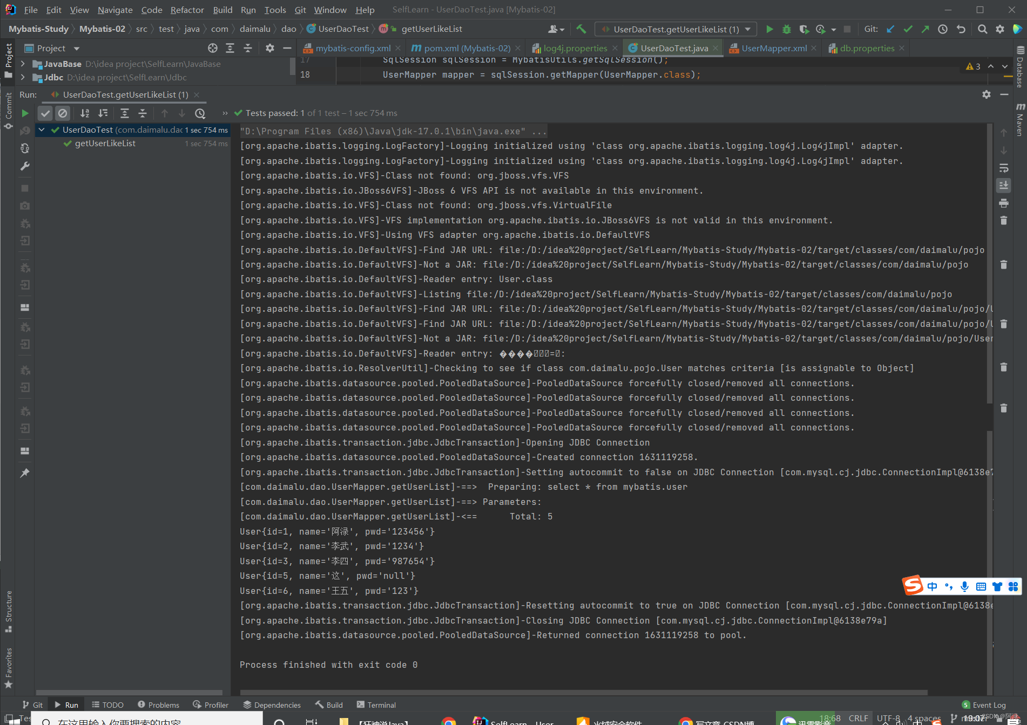Open Search Everywhere magnifier icon
This screenshot has height=725, width=1027.
point(983,29)
